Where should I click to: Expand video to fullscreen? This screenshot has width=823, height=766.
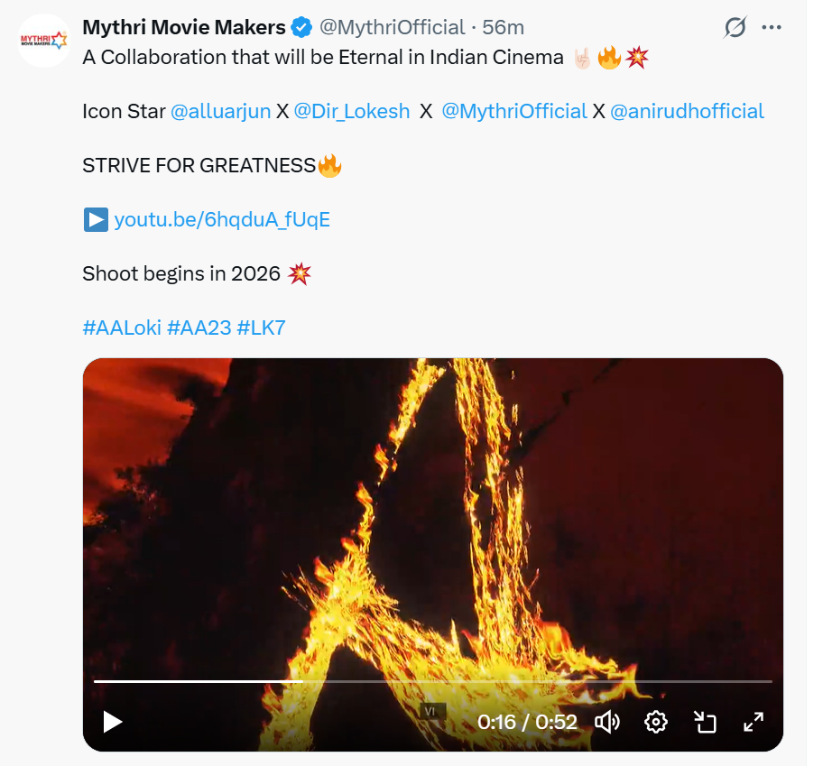(754, 722)
